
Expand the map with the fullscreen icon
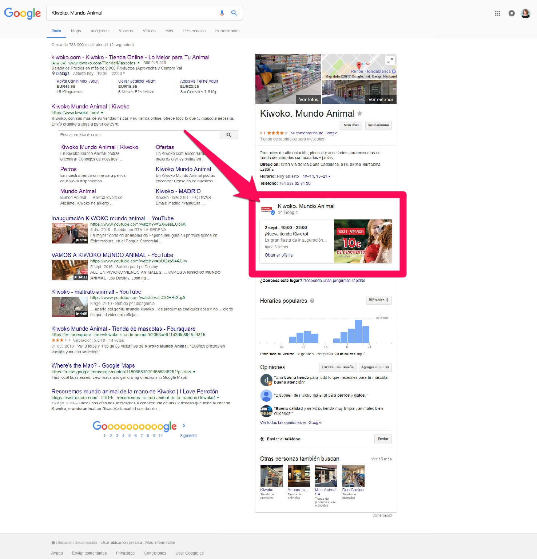(x=390, y=60)
